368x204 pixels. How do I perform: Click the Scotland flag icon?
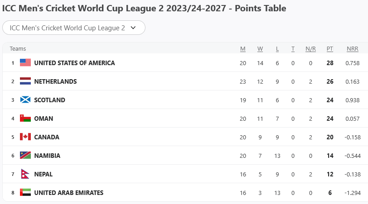tap(25, 100)
